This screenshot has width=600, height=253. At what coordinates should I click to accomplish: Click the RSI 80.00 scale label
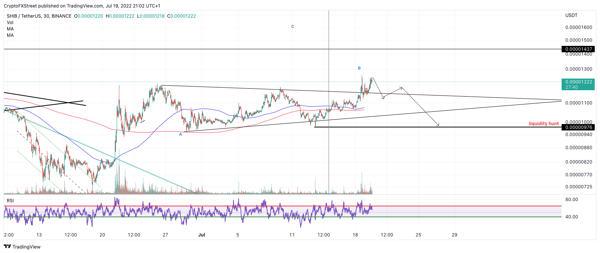[x=571, y=199]
